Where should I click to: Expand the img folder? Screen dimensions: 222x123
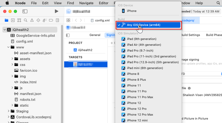click(x=12, y=76)
